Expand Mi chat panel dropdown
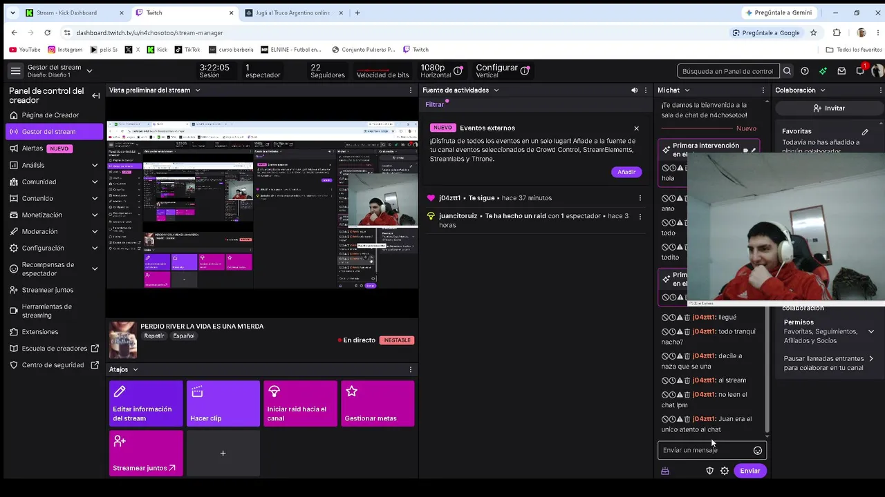The width and height of the screenshot is (885, 497). click(x=687, y=90)
